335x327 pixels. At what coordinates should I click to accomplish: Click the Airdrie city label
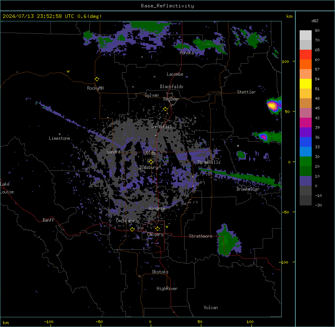157,209
